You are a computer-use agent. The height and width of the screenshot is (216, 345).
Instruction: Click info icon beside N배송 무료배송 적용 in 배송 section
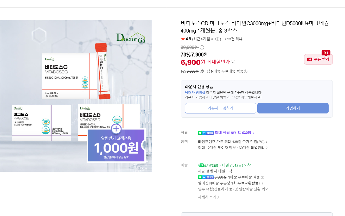point(263,177)
